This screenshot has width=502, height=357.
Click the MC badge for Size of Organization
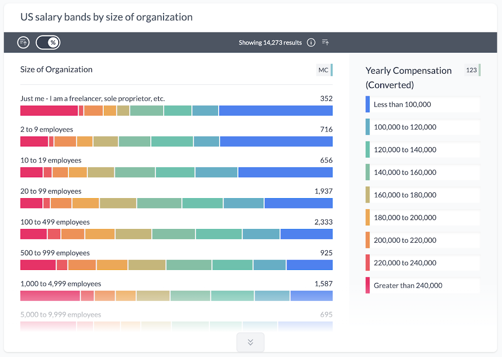click(324, 70)
